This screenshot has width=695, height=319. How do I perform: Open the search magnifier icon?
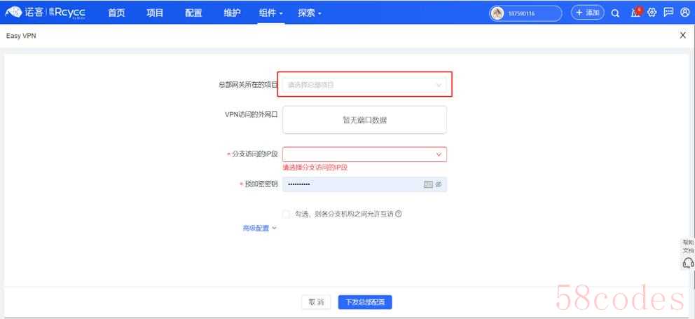[615, 13]
